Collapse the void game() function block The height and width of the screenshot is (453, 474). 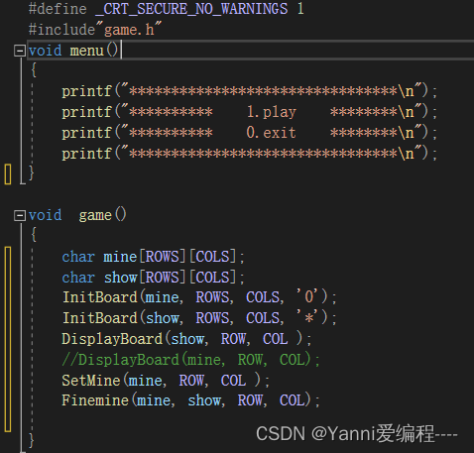click(x=20, y=216)
